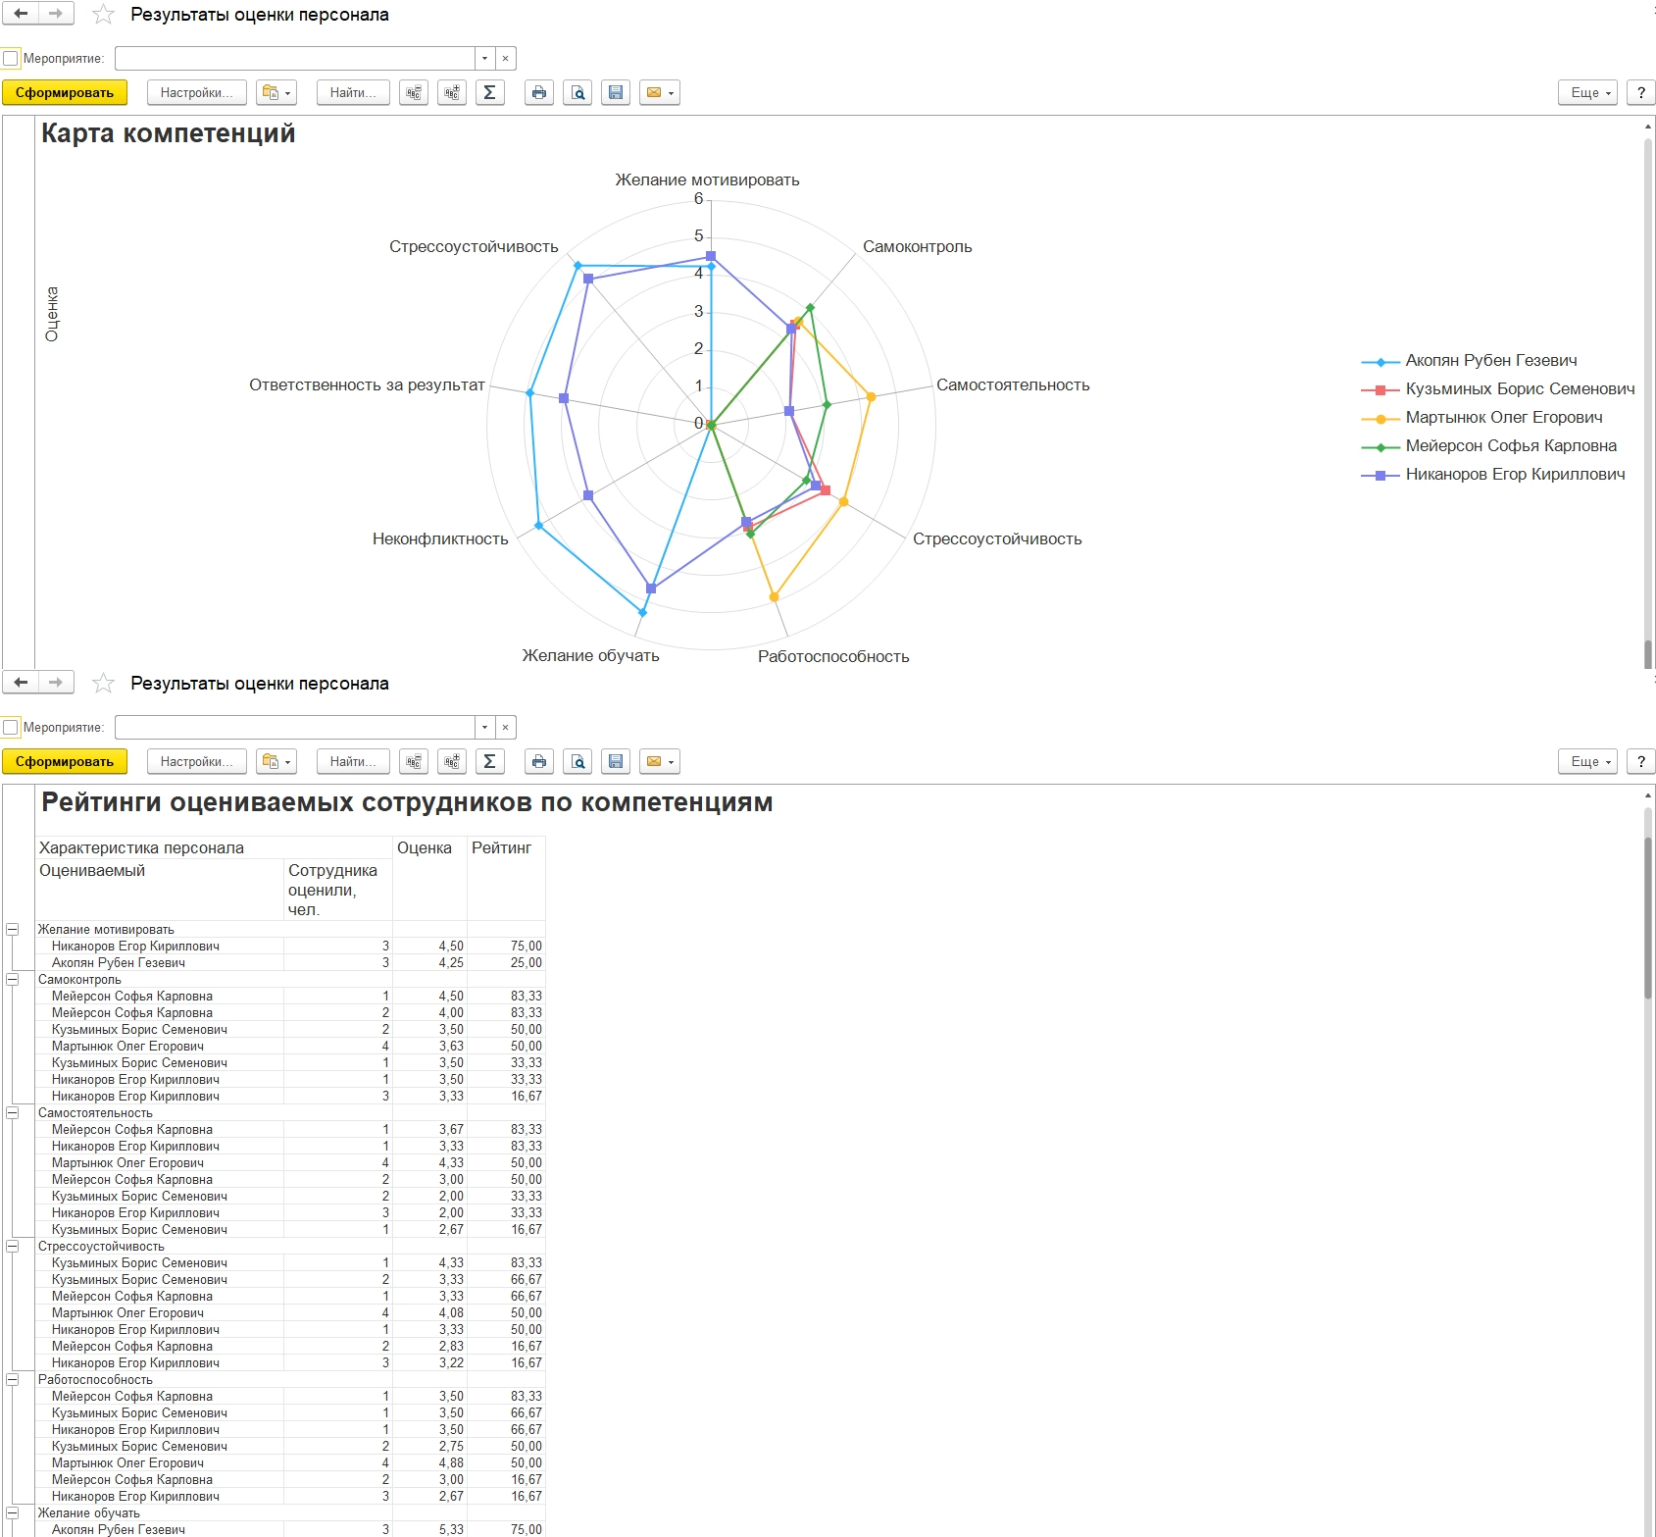Open the Мероприятие dropdown in the Рейтинги window
Viewport: 1656px width, 1537px height.
484,728
